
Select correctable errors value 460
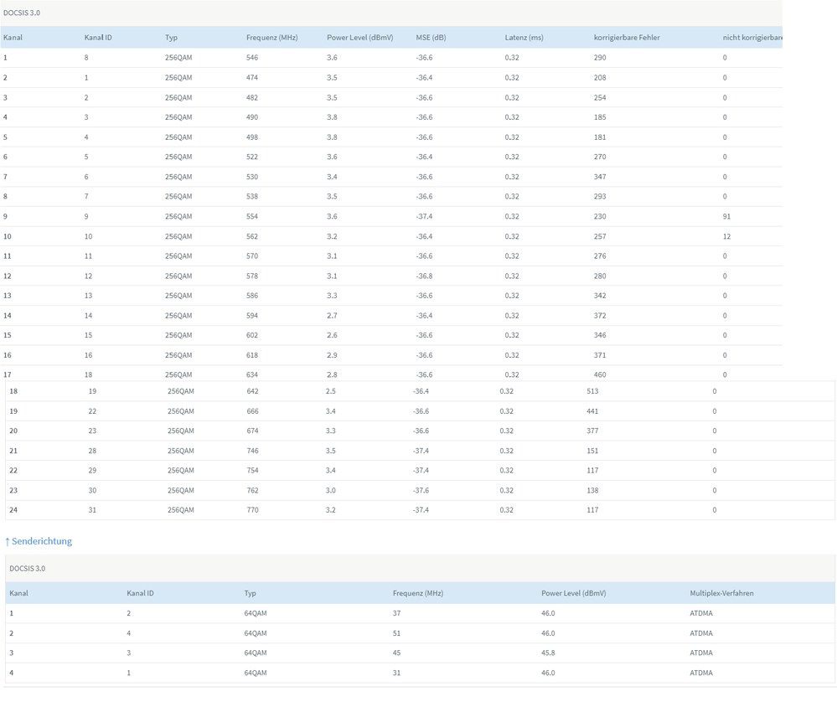(x=600, y=374)
